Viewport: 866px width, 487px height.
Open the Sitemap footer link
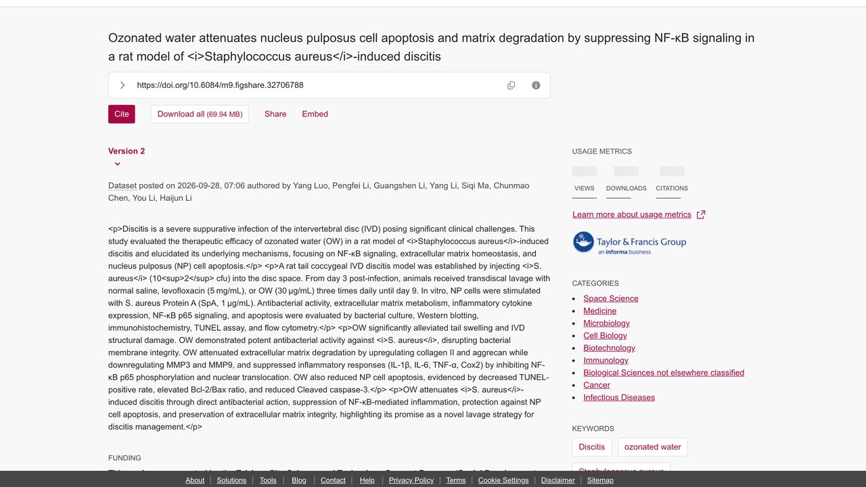(x=600, y=480)
